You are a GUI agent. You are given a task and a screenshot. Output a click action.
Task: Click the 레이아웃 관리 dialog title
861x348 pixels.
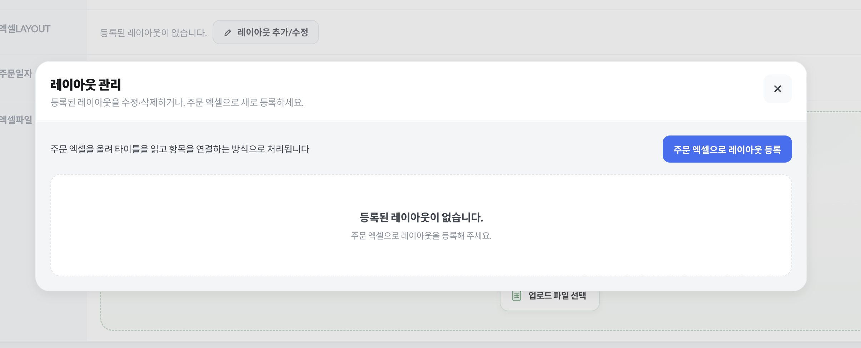[x=86, y=85]
